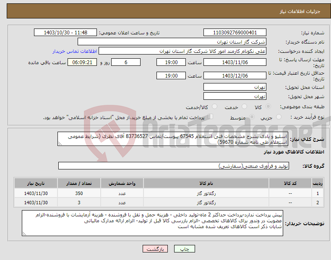Click the تاریخ نیاز column header
Image resolution: width=331 pixels, height=260 pixels.
tap(36, 183)
